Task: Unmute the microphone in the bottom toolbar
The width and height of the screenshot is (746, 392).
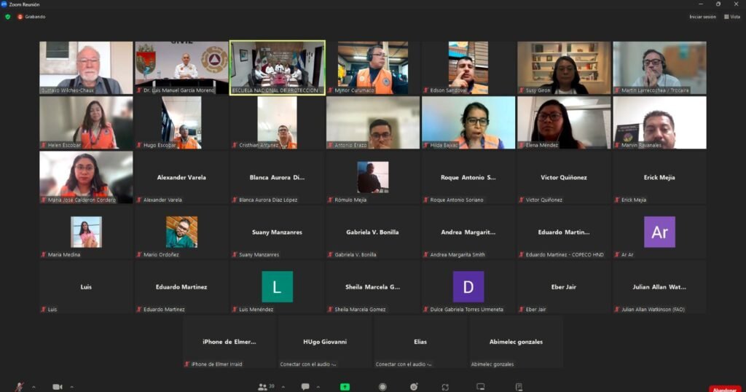Action: click(20, 387)
